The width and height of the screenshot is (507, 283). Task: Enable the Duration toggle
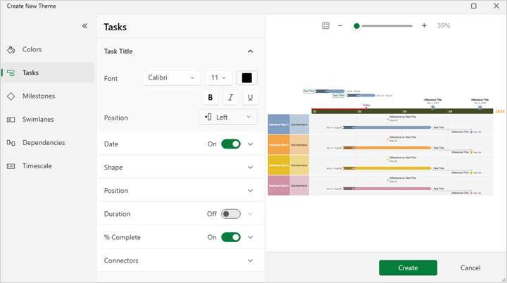tap(230, 214)
